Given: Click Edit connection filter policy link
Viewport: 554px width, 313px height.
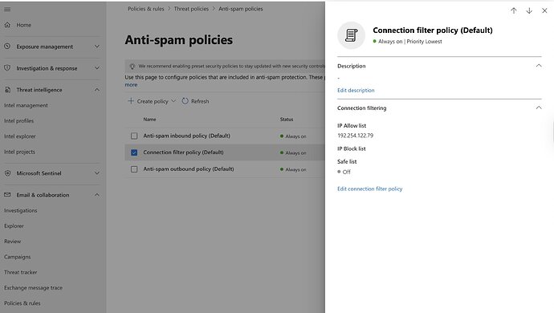Looking at the screenshot, I should click(369, 189).
